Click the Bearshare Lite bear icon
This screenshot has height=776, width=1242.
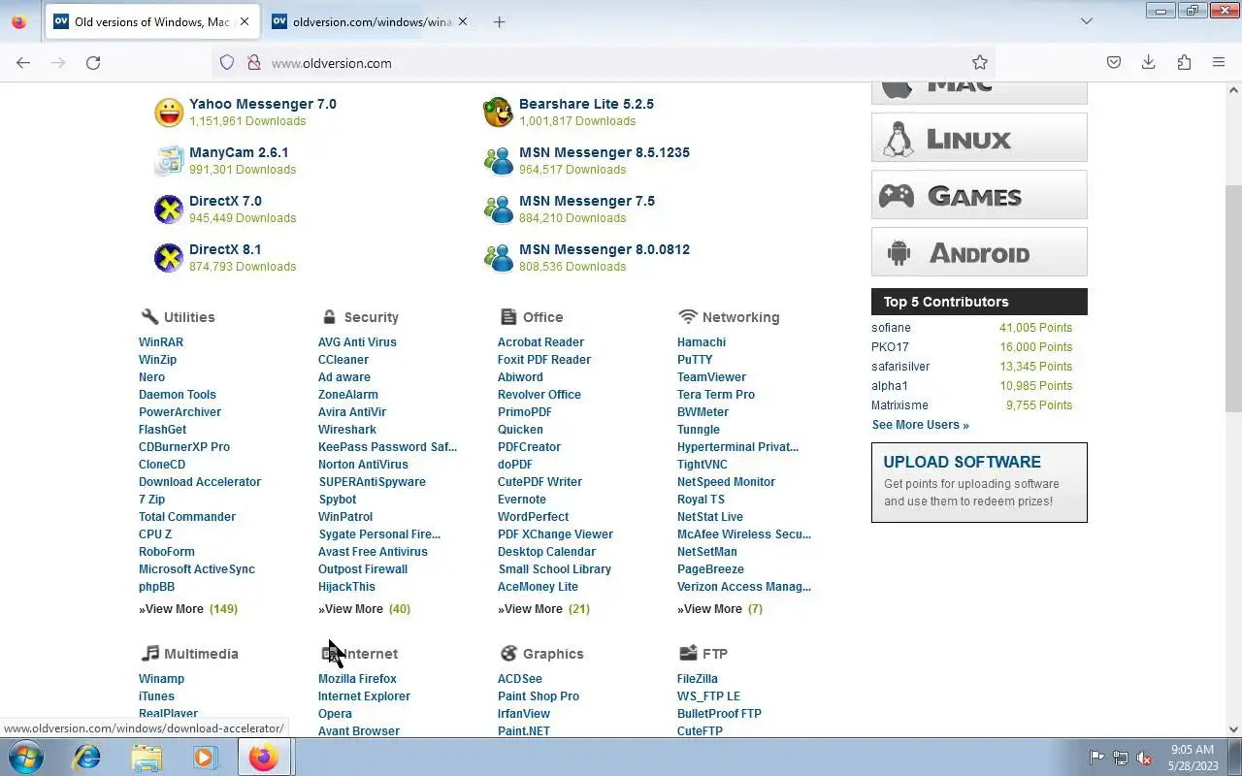[498, 113]
